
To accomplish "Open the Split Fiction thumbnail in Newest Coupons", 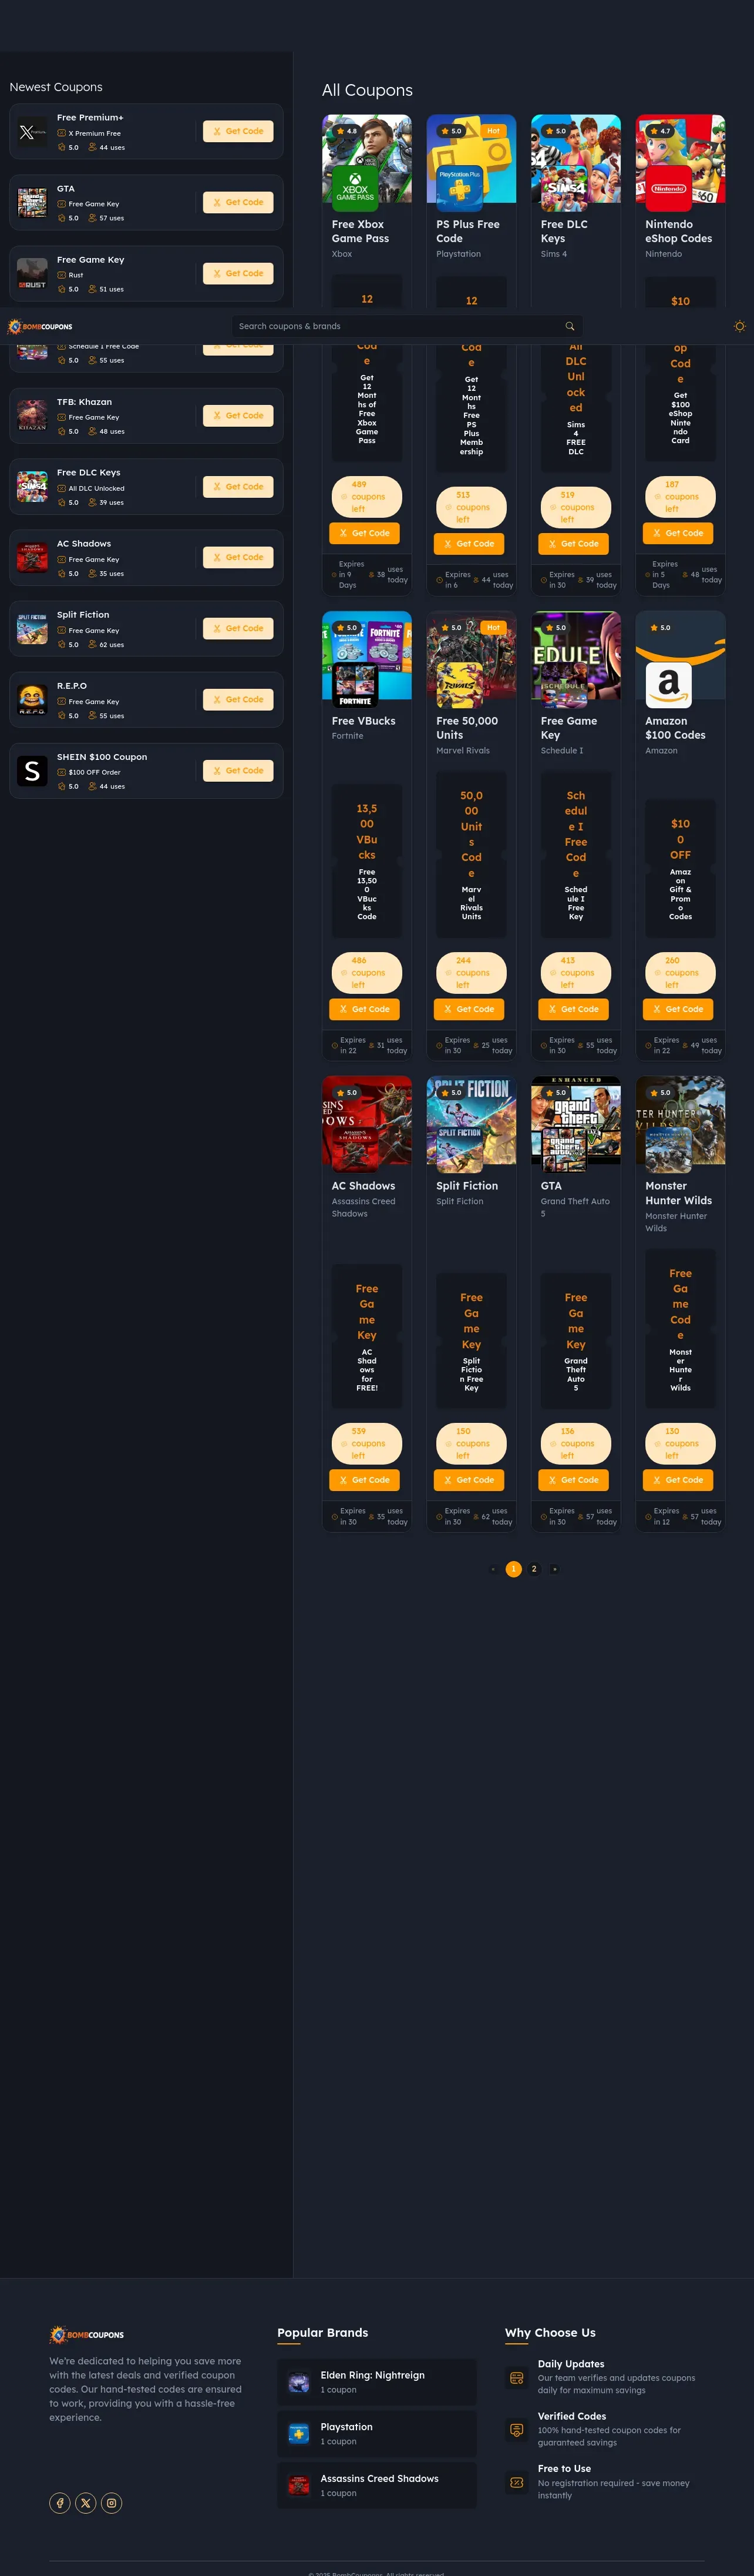I will pyautogui.click(x=32, y=629).
